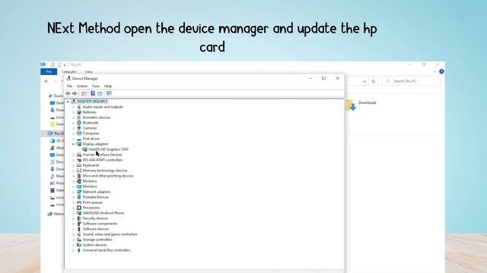Open the Action menu in Device Manager

[x=82, y=86]
